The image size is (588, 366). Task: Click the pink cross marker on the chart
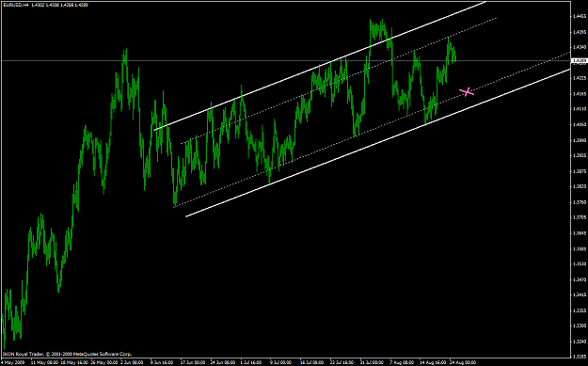coord(467,91)
